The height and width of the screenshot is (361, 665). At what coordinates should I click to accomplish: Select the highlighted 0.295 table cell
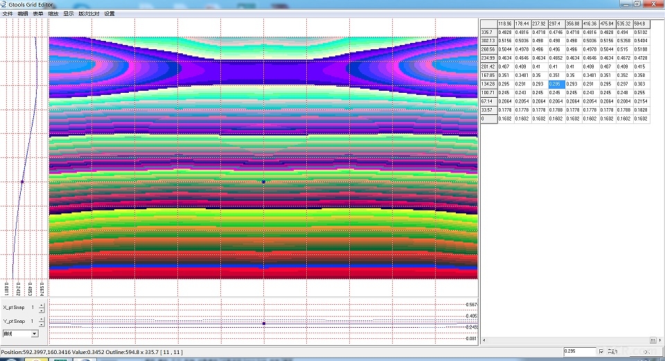[x=557, y=84]
